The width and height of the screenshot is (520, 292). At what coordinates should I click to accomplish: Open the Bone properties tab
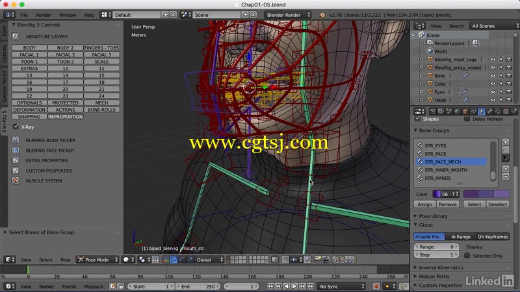489,112
